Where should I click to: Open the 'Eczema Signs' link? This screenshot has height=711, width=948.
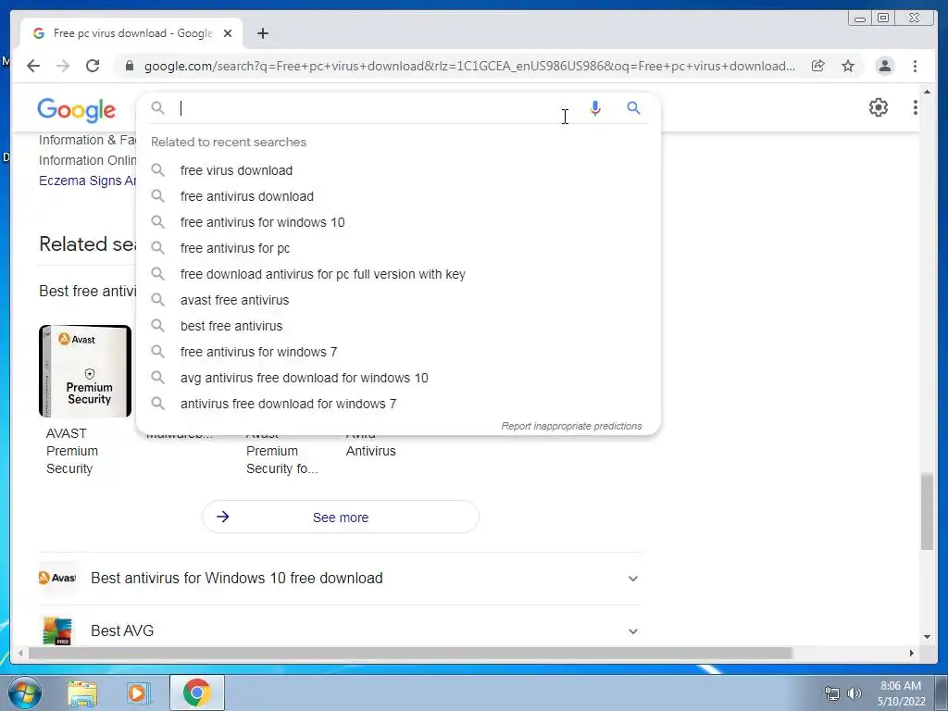[88, 181]
